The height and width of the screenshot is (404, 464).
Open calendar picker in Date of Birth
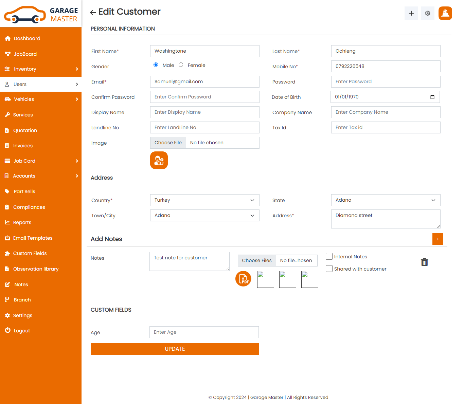[x=432, y=97]
